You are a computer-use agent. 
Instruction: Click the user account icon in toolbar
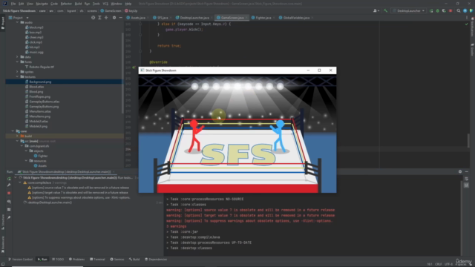click(x=376, y=10)
